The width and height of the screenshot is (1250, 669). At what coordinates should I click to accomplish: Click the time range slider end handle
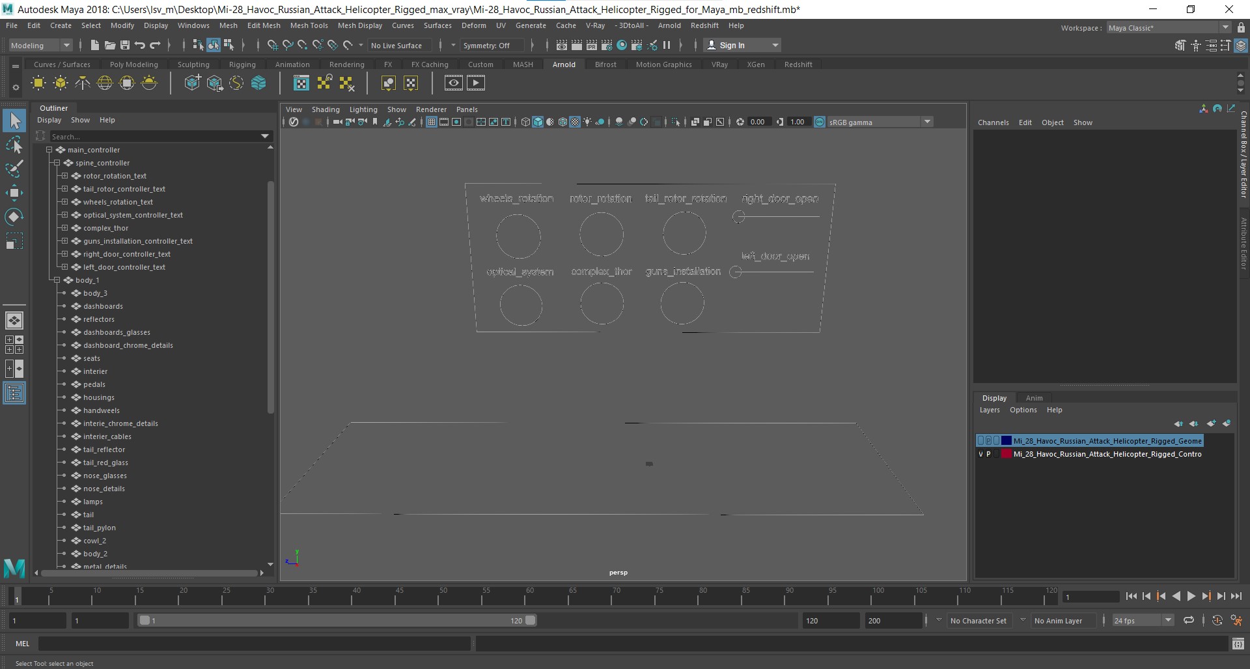[530, 620]
